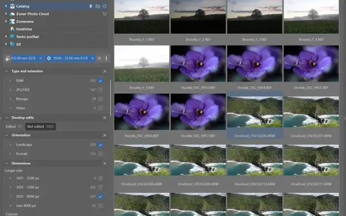Screen dimensions: 346x216
Task: Uncheck the Landscape orientation checkbox
Action: [x=100, y=145]
